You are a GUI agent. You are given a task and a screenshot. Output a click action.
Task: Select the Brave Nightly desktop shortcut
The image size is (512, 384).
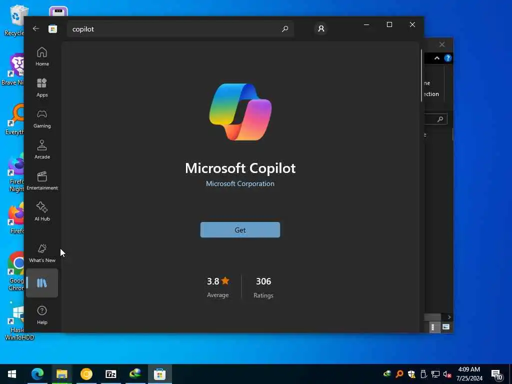click(13, 69)
